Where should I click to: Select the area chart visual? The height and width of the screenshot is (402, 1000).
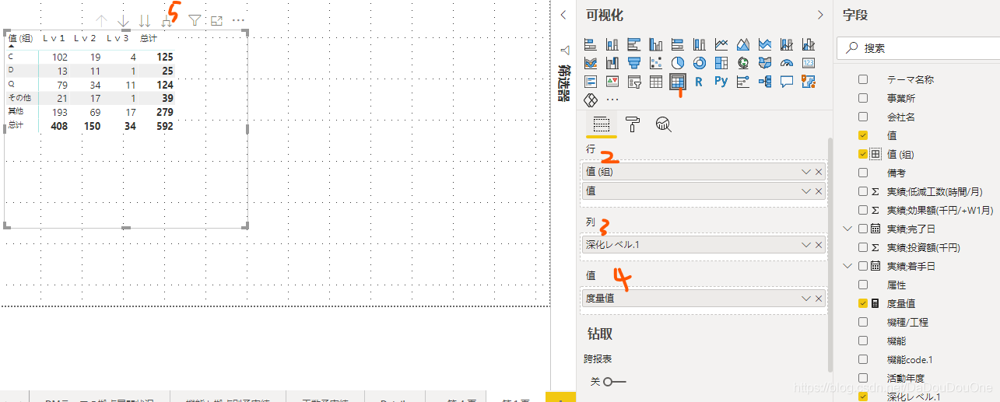point(743,44)
